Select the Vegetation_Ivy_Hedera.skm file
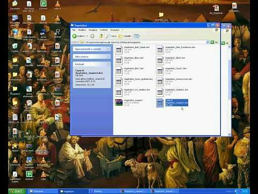Screen dimensions: 258x194 pos(132,92)
